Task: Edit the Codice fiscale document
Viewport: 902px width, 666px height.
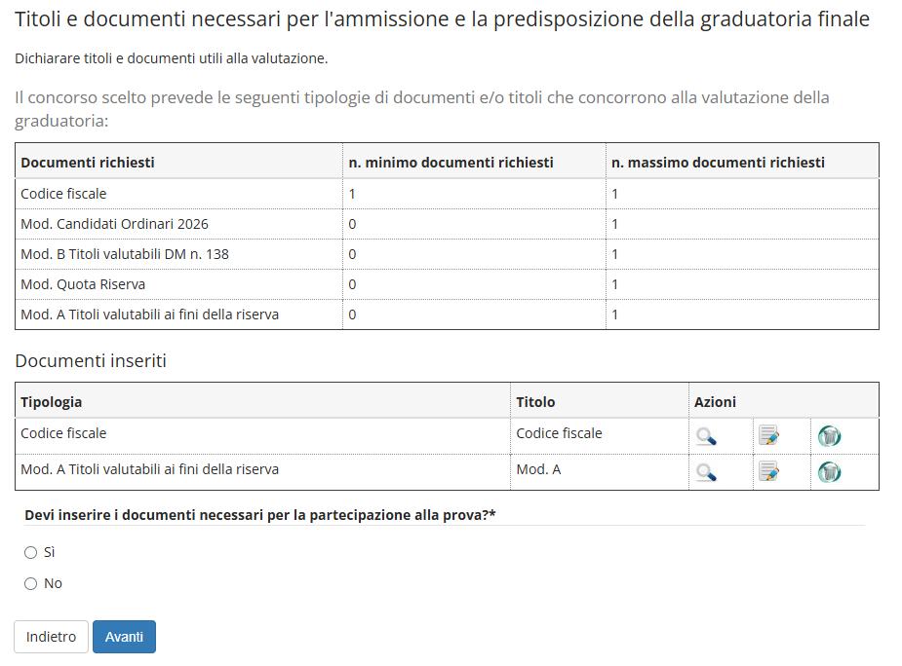Action: 768,436
